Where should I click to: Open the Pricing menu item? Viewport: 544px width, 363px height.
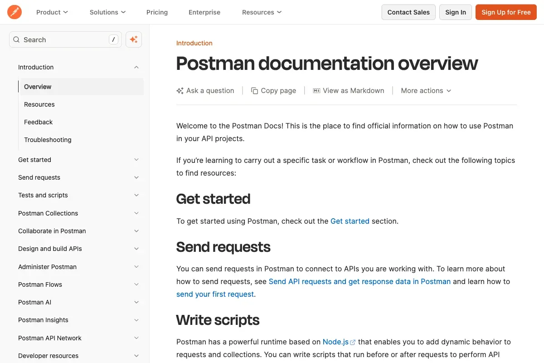click(x=157, y=12)
